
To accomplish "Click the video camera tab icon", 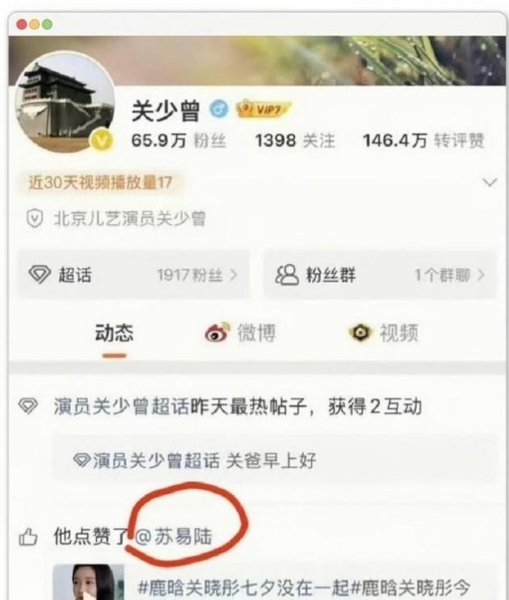I will click(360, 333).
